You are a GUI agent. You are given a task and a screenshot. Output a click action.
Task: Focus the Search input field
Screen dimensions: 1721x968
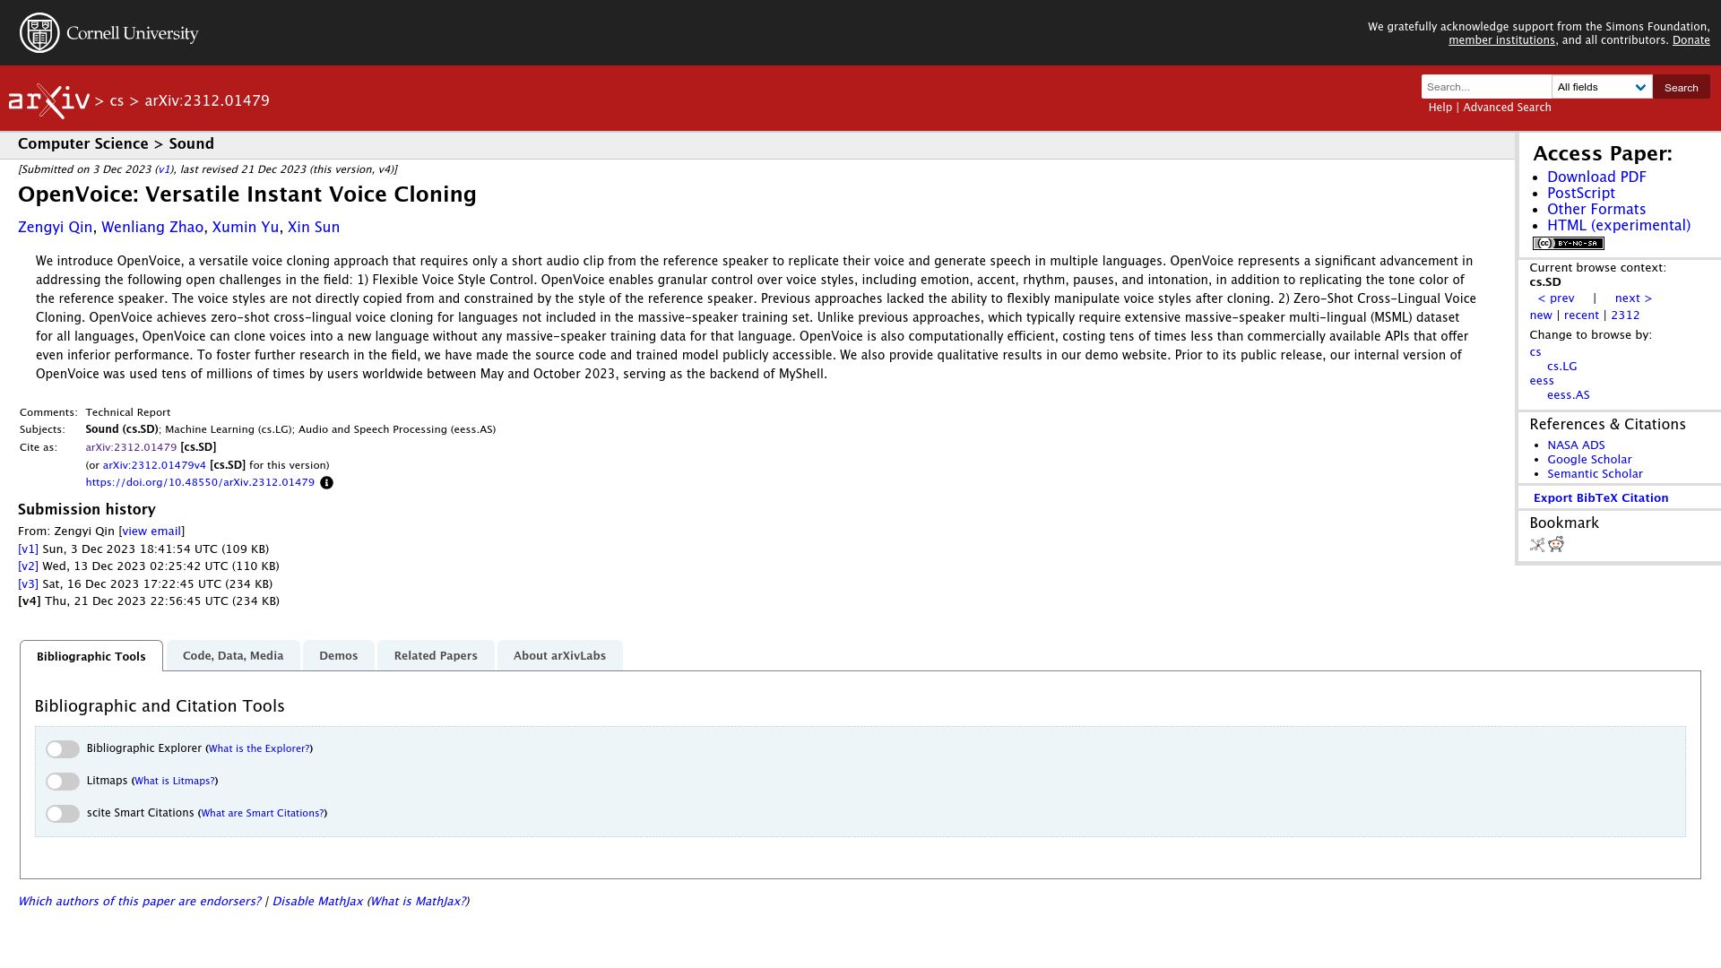1486,87
